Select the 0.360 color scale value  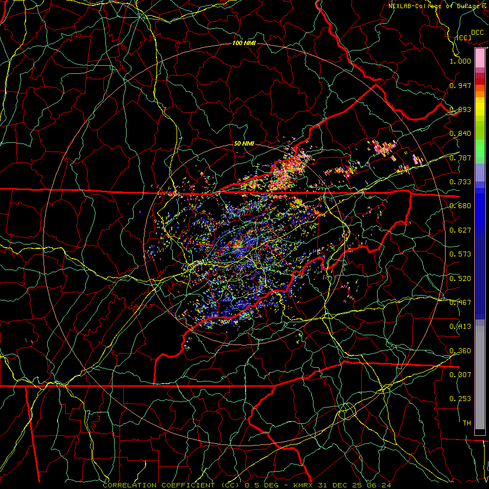coord(460,350)
